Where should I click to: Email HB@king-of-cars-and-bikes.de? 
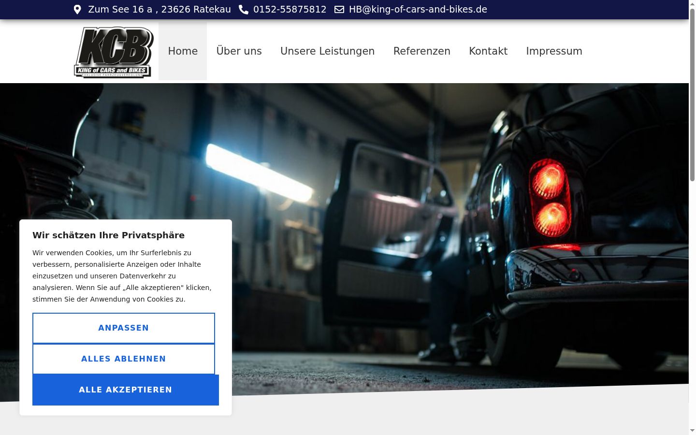[x=418, y=10]
